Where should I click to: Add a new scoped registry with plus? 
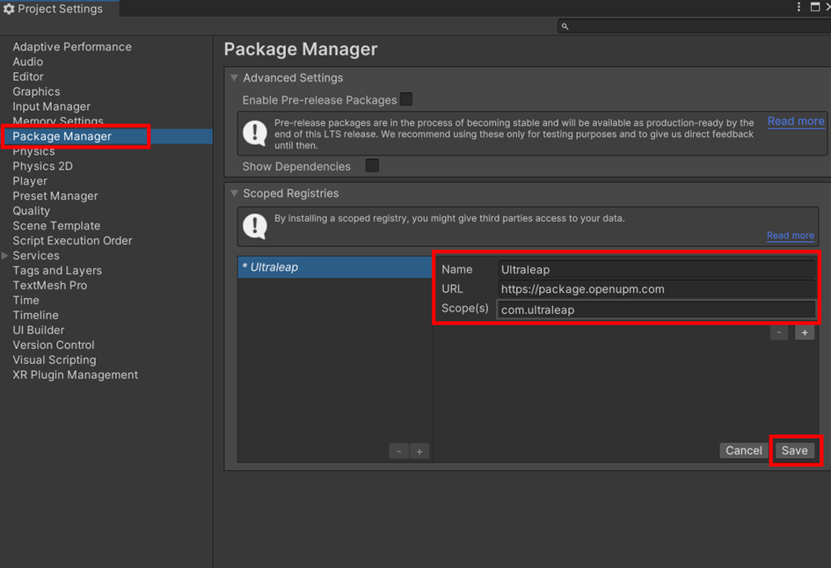(419, 451)
